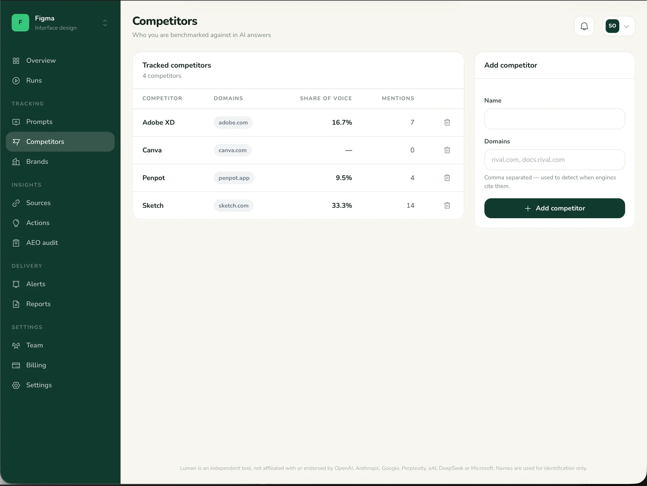Image resolution: width=647 pixels, height=486 pixels.
Task: Click the canva.com domain chip
Action: pos(233,150)
